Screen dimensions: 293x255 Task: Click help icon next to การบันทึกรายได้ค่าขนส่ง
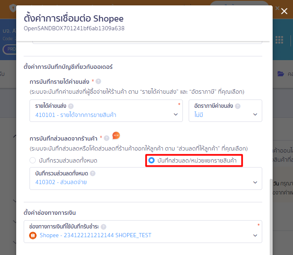click(98, 81)
